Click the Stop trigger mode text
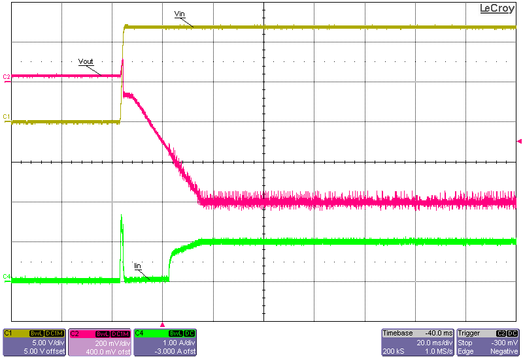523x357 pixels. point(465,343)
